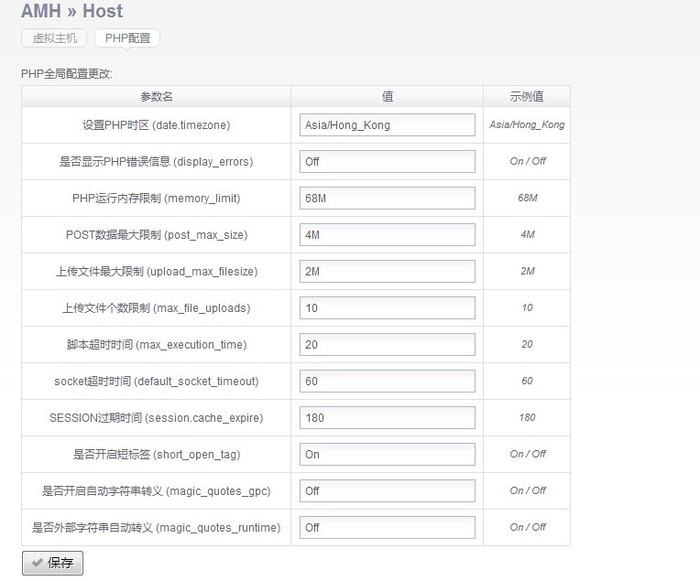This screenshot has width=700, height=581.
Task: Focus the display_errors value field
Action: (x=387, y=162)
